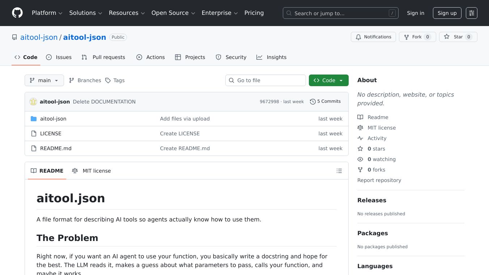489x275 pixels.
Task: Open the Platform navigation menu
Action: pyautogui.click(x=47, y=13)
